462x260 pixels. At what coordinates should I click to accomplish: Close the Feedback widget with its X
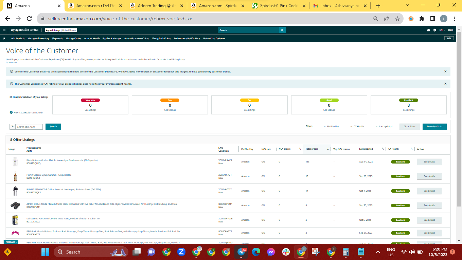(16, 242)
